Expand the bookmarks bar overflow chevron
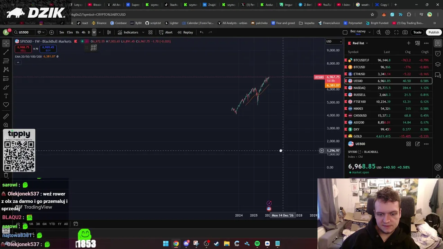 (435, 23)
